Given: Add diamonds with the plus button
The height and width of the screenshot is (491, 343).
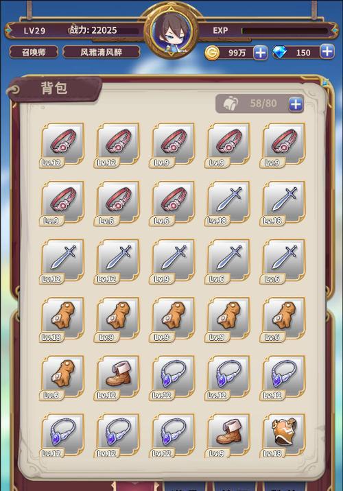Looking at the screenshot, I should coord(327,51).
